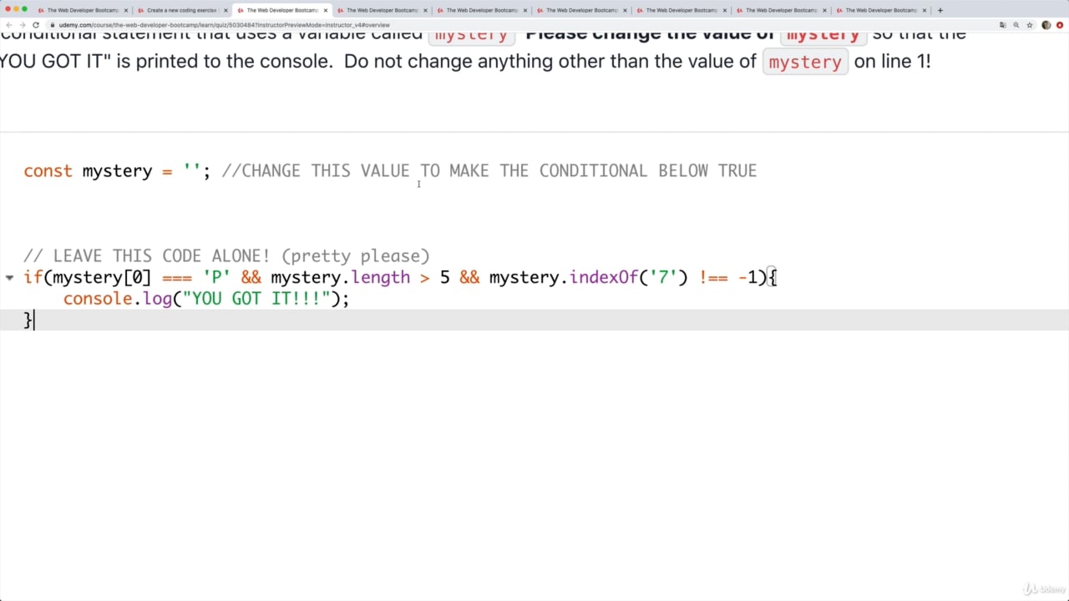Bookmark this page with the star icon
1069x601 pixels.
point(1028,25)
